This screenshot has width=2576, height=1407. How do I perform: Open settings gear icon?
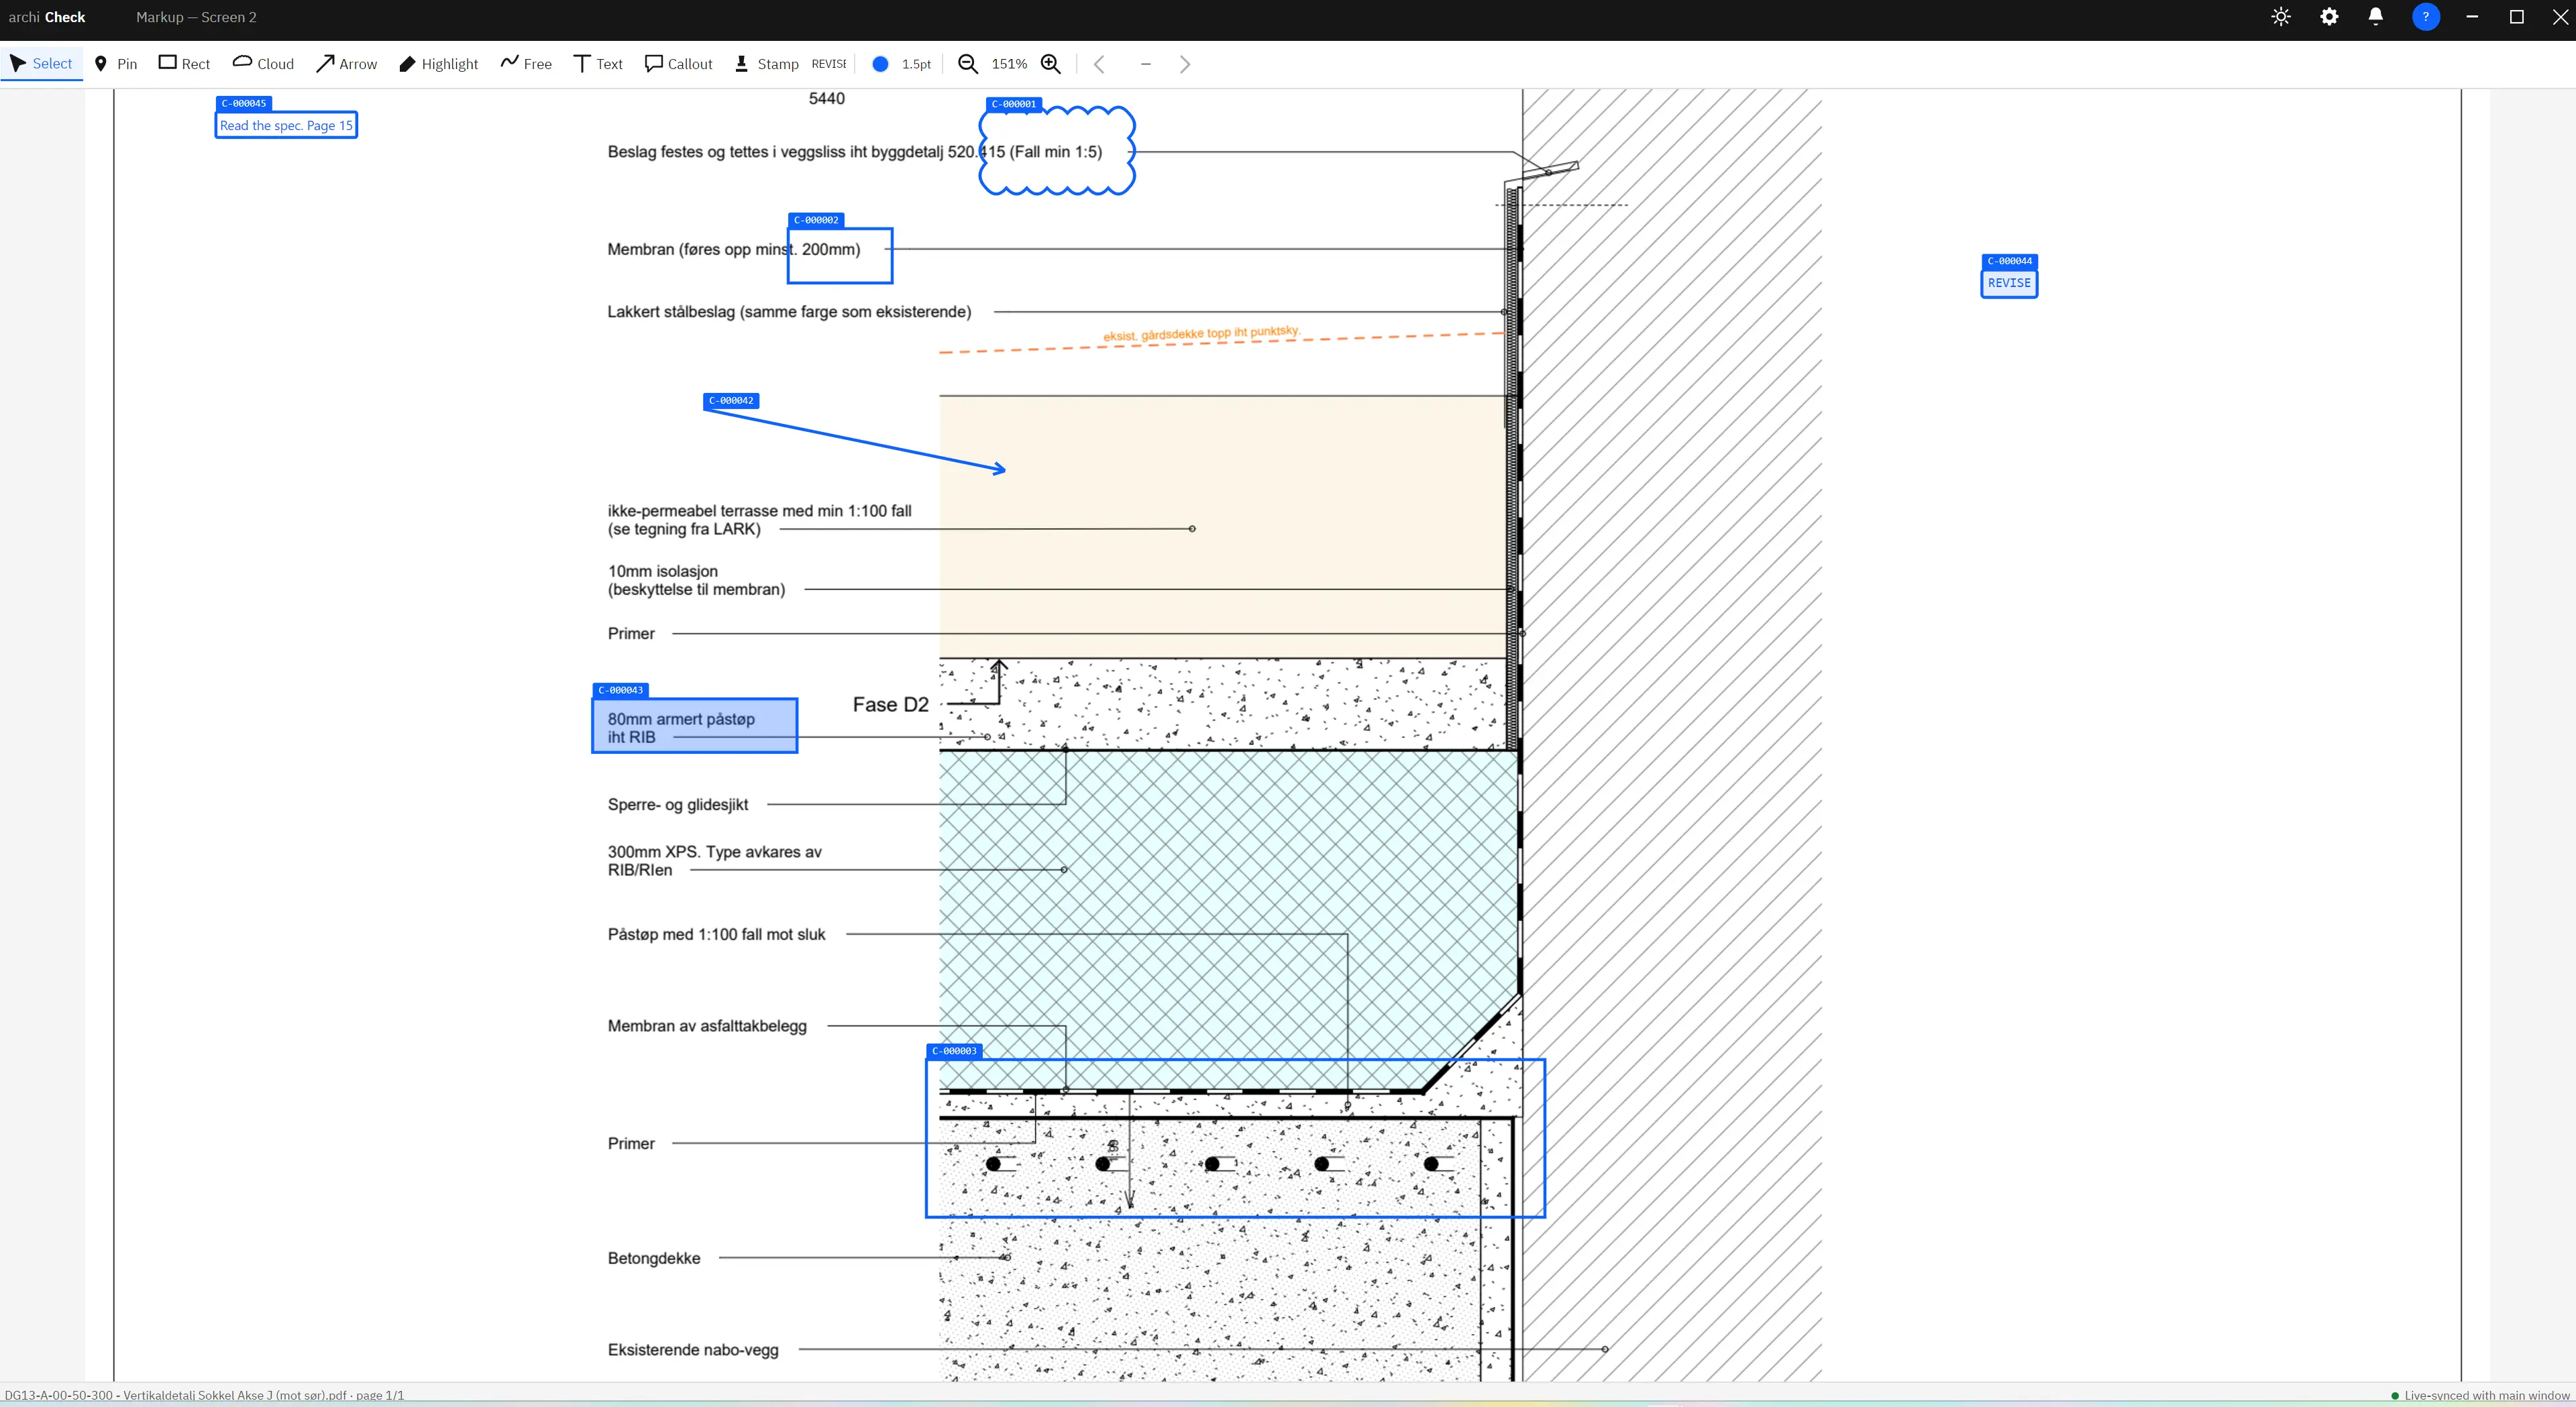(x=2329, y=17)
